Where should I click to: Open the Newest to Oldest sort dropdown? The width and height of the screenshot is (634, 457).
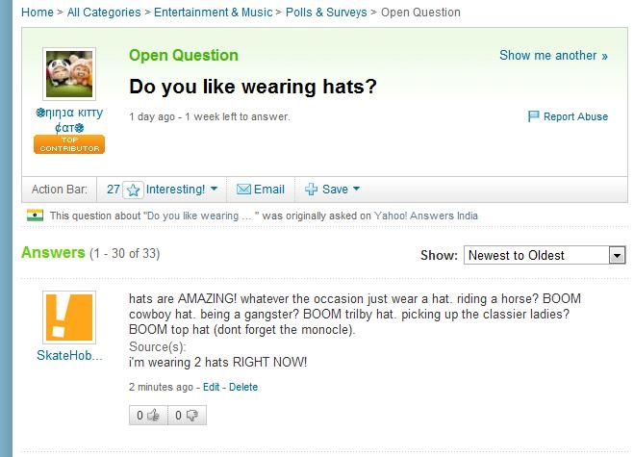click(x=545, y=255)
